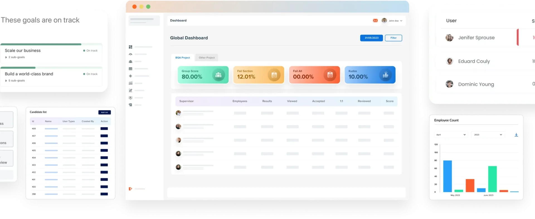
Task: Click the Fail All clipboard icon
Action: click(x=330, y=75)
